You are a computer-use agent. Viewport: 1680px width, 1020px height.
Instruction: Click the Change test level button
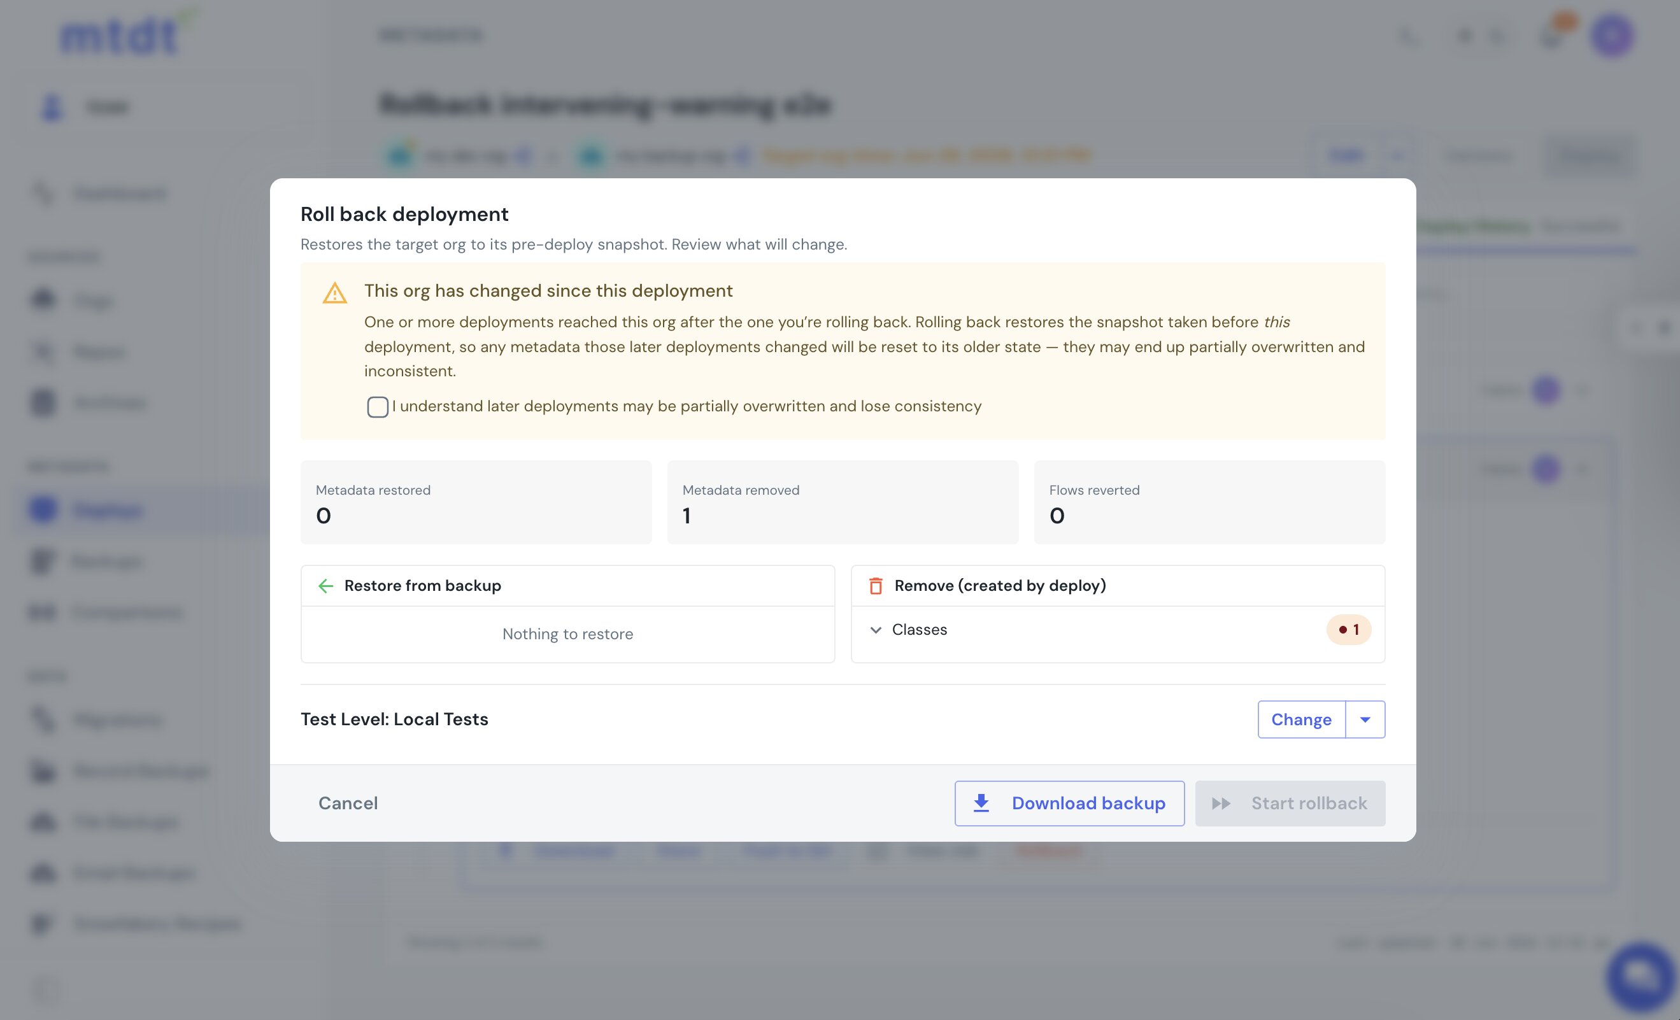[x=1301, y=719]
